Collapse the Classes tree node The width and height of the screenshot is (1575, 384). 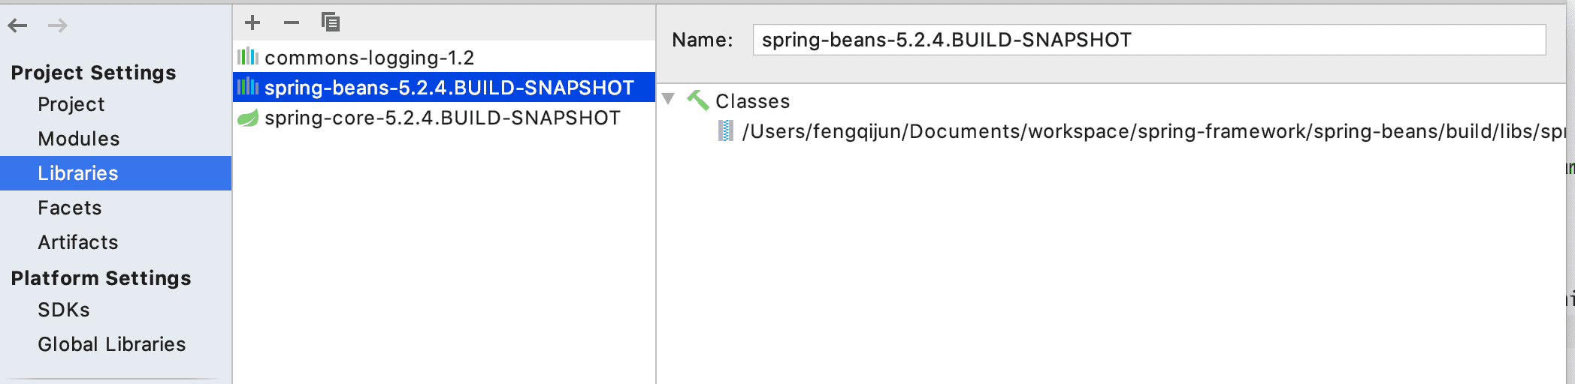pyautogui.click(x=668, y=99)
